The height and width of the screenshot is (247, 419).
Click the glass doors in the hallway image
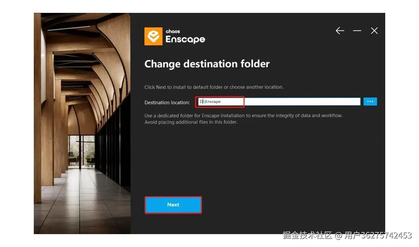tap(82, 151)
